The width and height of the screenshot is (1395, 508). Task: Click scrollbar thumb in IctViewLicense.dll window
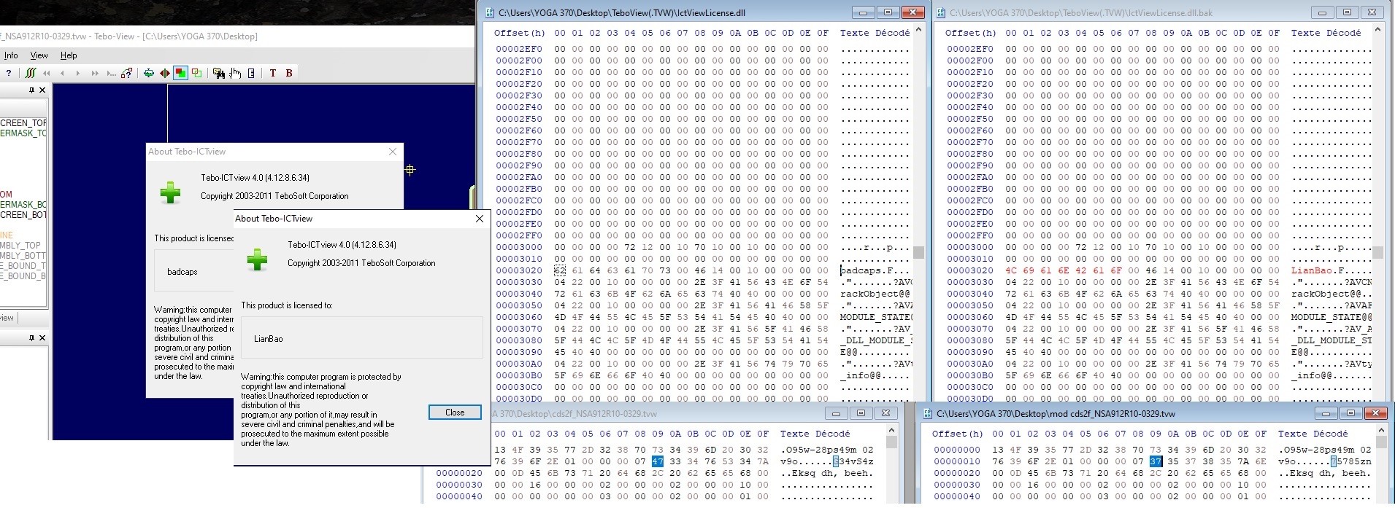[918, 253]
